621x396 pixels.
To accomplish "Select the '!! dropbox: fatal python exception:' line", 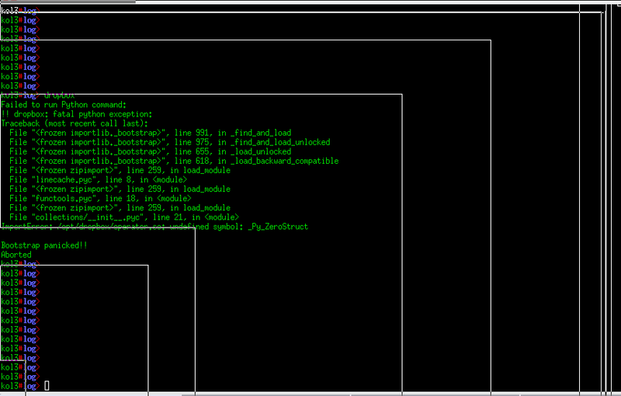I will click(76, 114).
